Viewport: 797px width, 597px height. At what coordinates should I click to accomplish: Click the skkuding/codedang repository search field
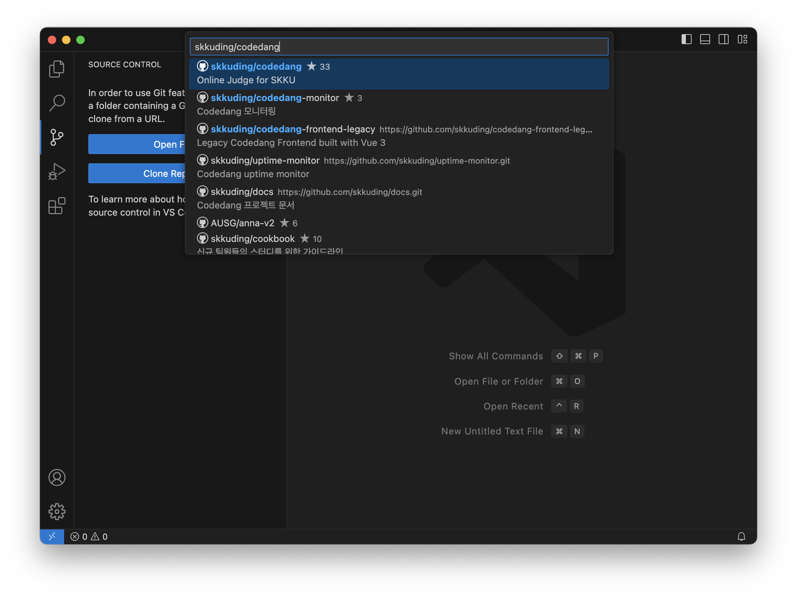coord(399,47)
